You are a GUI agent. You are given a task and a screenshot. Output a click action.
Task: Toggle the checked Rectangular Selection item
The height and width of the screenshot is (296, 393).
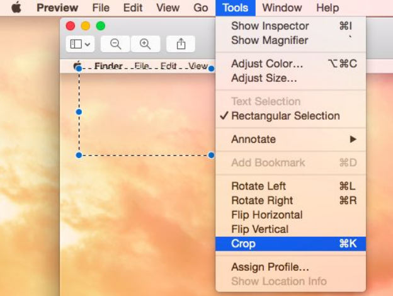click(x=291, y=116)
